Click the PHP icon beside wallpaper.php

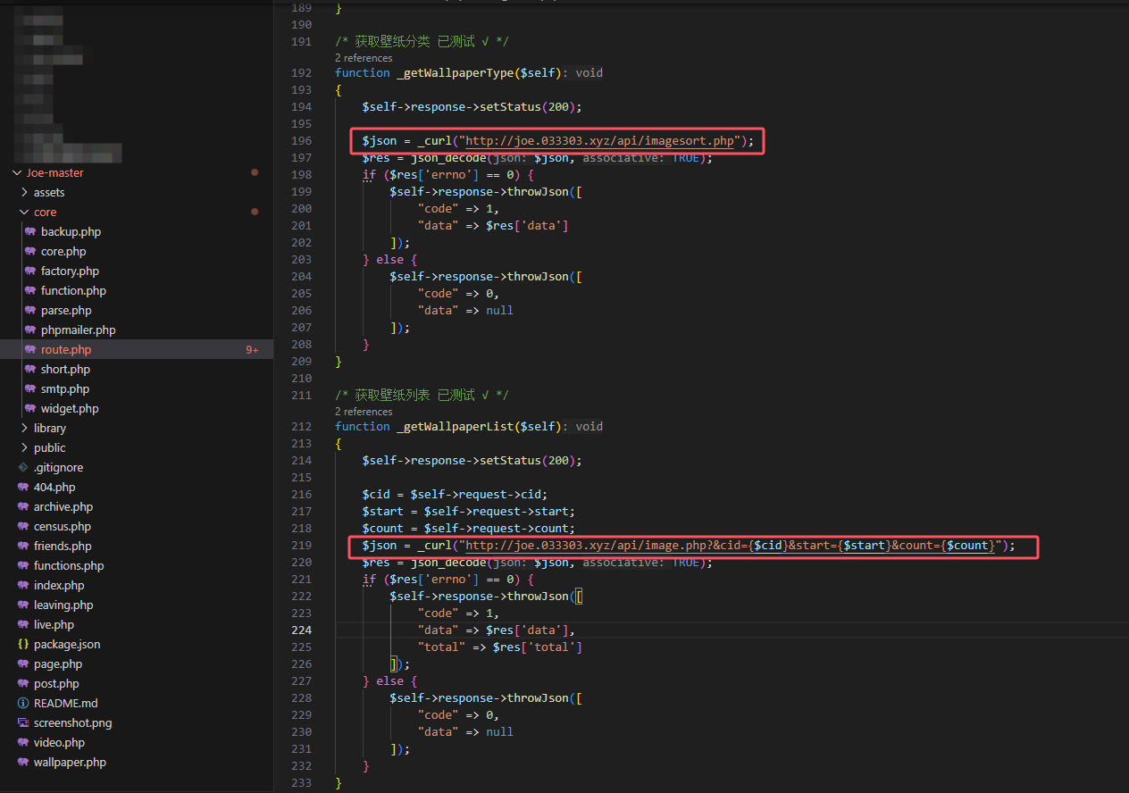(24, 762)
